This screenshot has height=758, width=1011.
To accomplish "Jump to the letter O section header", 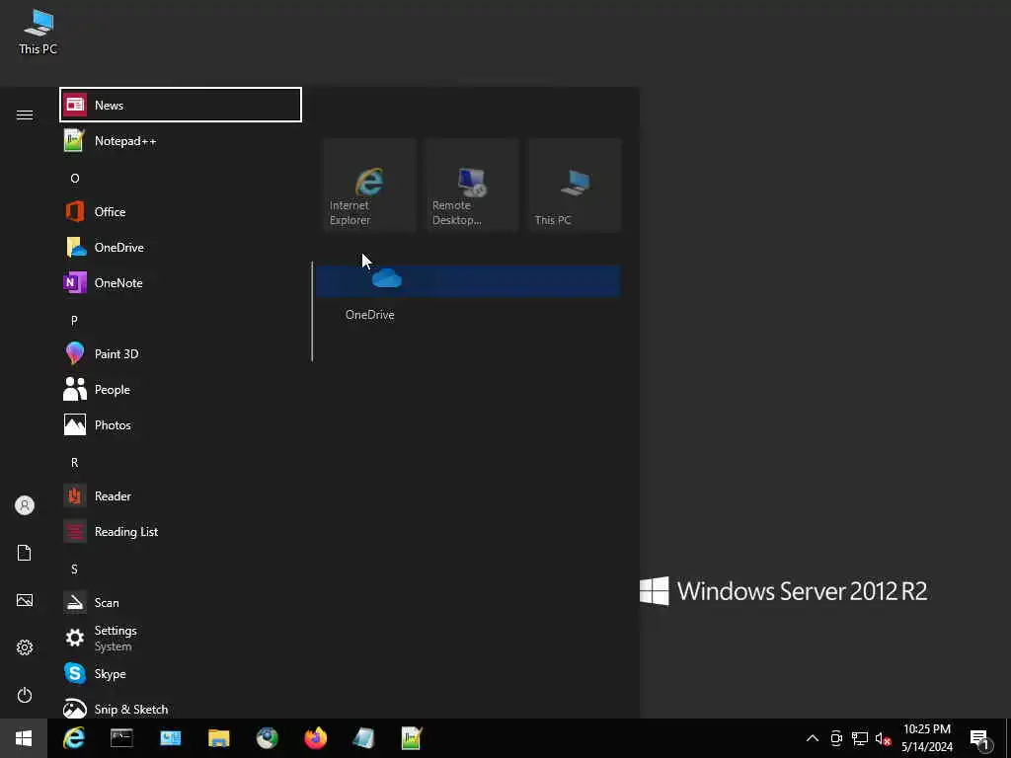I will pyautogui.click(x=75, y=178).
